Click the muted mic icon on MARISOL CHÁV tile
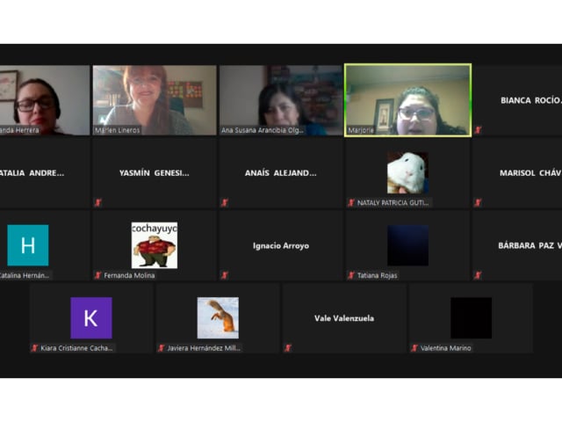 [478, 203]
